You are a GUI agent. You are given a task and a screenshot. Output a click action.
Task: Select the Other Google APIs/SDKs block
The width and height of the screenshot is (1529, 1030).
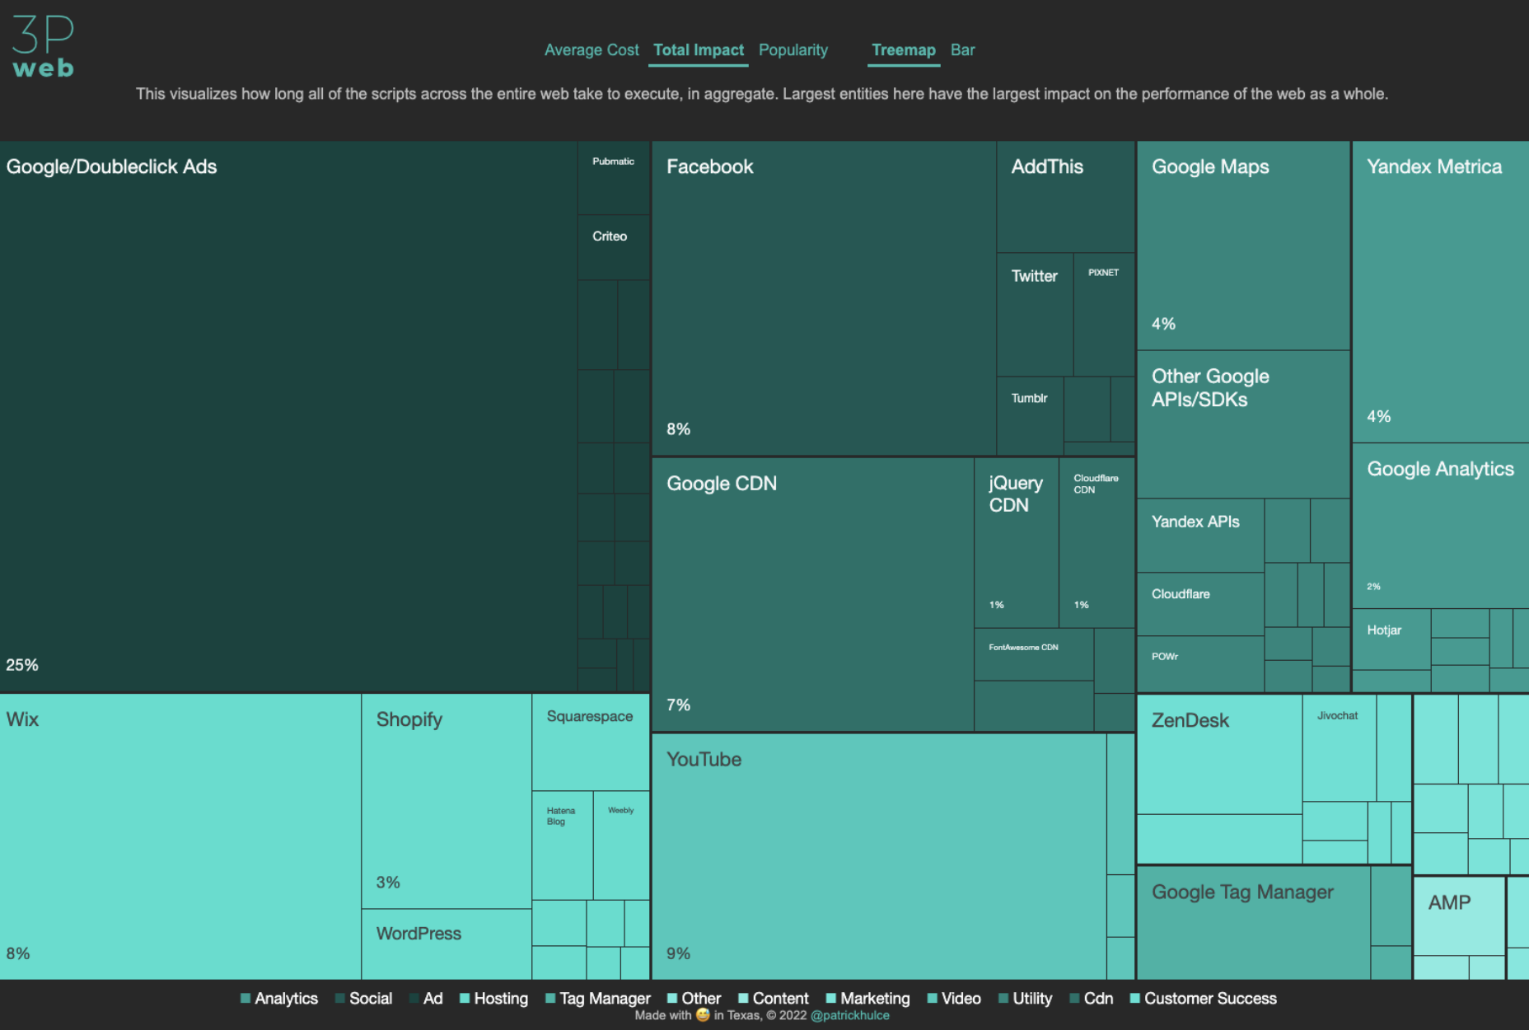pyautogui.click(x=1243, y=424)
